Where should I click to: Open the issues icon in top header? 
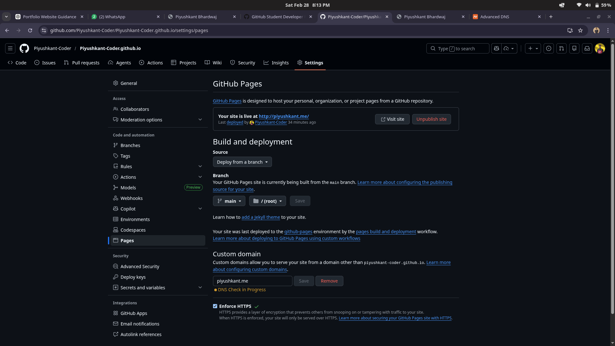tap(549, 48)
